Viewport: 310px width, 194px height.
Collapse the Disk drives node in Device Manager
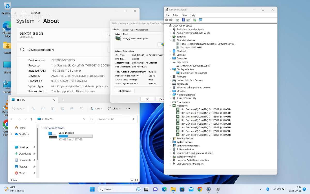170,62
